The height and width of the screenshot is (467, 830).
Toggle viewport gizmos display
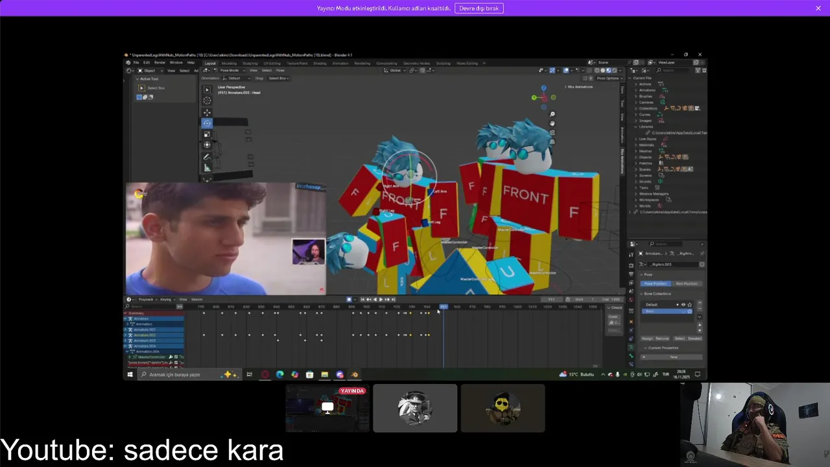[x=552, y=70]
